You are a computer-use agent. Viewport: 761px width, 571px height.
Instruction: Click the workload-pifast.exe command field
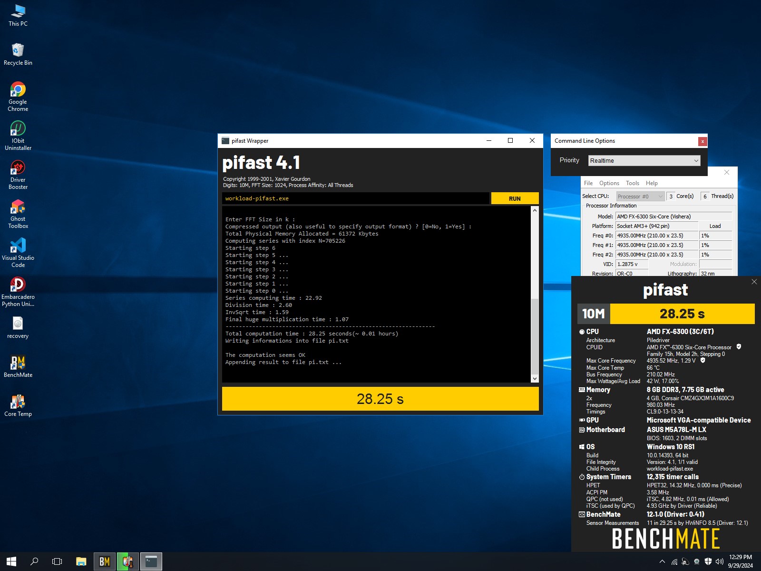click(355, 198)
